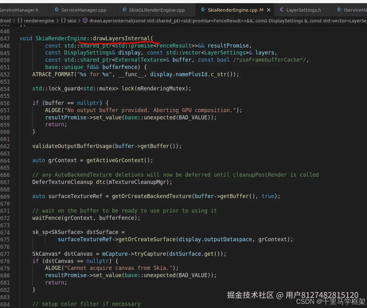Switch to the LayerSettings.h tab

(x=303, y=10)
